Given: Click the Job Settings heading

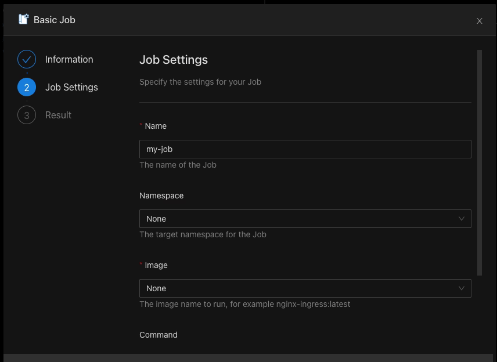Looking at the screenshot, I should [x=174, y=59].
